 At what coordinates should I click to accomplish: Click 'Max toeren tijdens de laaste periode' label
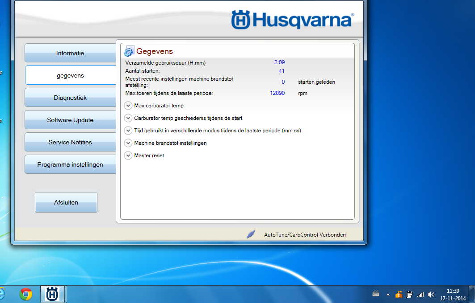pyautogui.click(x=169, y=93)
